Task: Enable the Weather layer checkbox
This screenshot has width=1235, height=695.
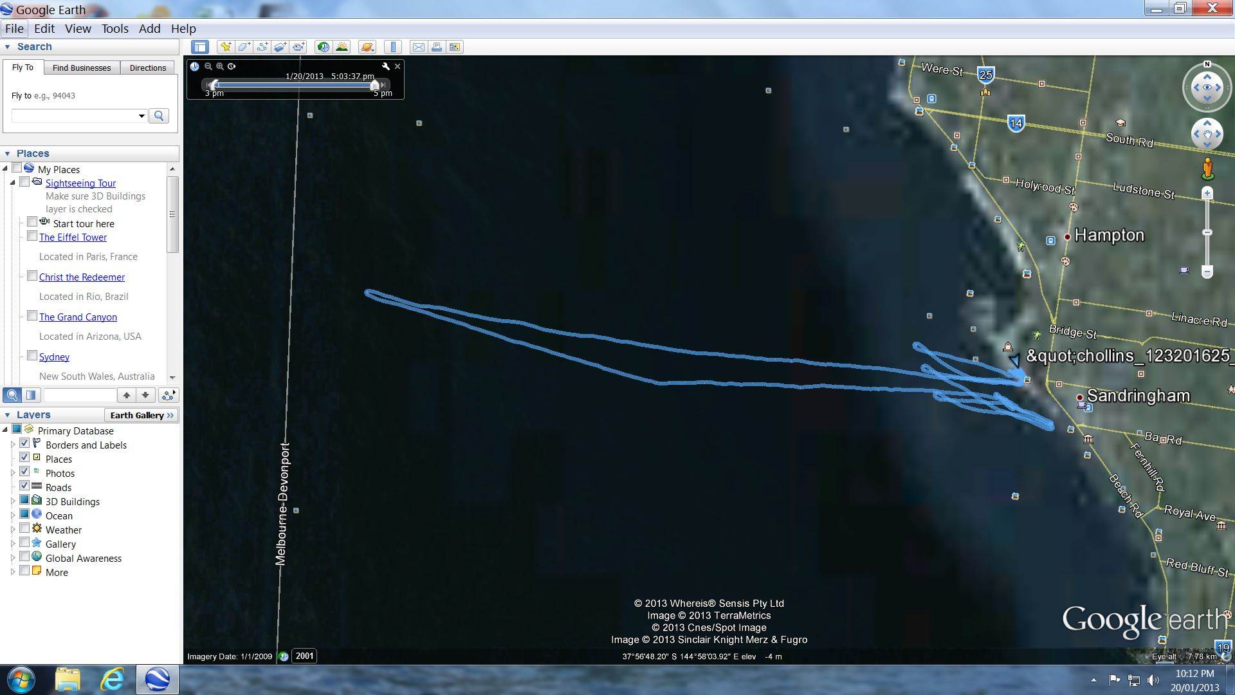Action: tap(24, 528)
